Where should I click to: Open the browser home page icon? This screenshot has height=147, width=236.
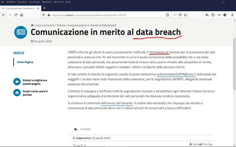22,15
